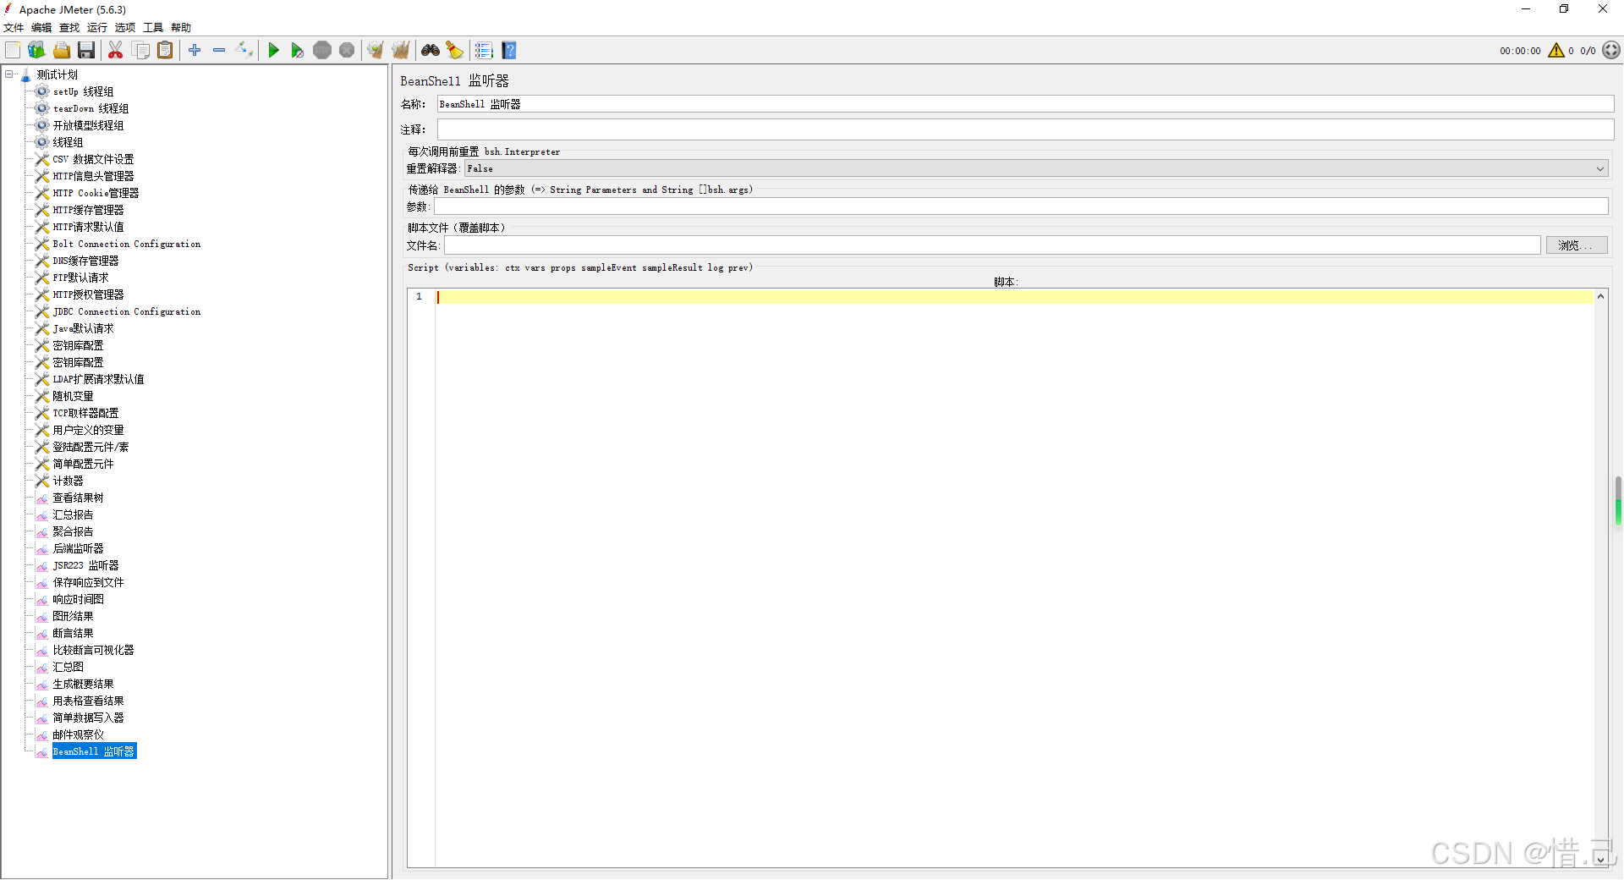Reset search with yellow brush icon
The image size is (1624, 880).
click(x=455, y=51)
